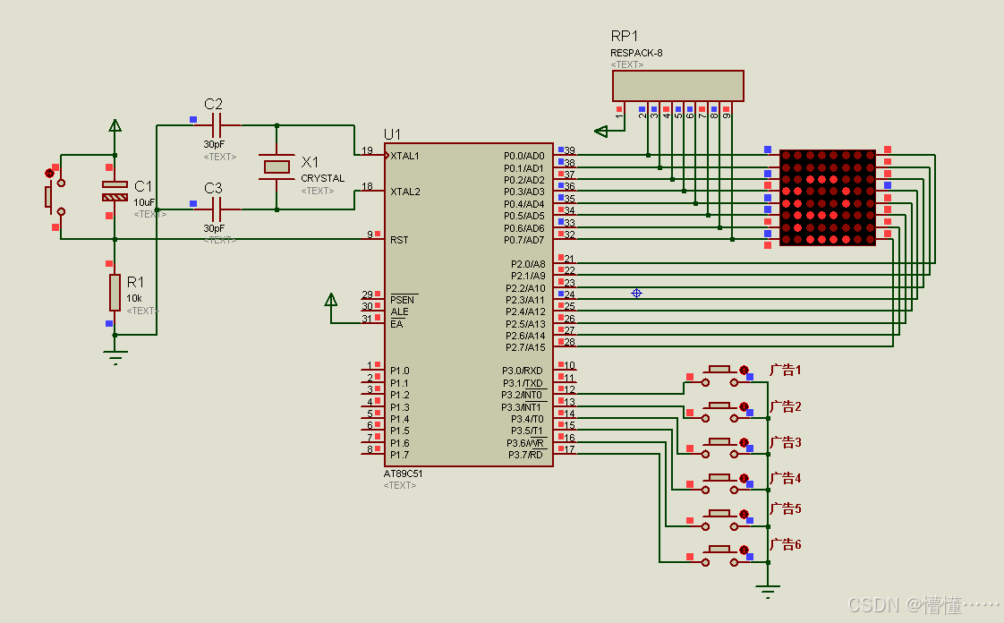Click the U1 reference label
This screenshot has width=1004, height=623.
[392, 134]
